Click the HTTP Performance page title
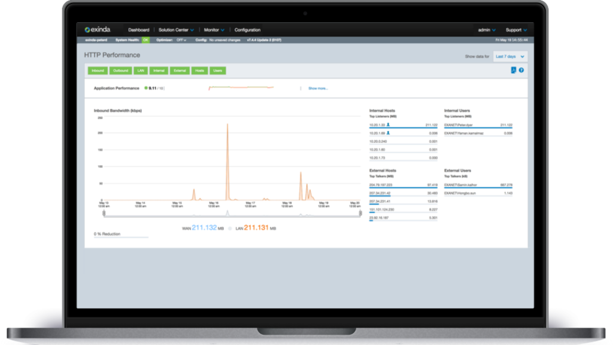613x345 pixels. click(112, 55)
